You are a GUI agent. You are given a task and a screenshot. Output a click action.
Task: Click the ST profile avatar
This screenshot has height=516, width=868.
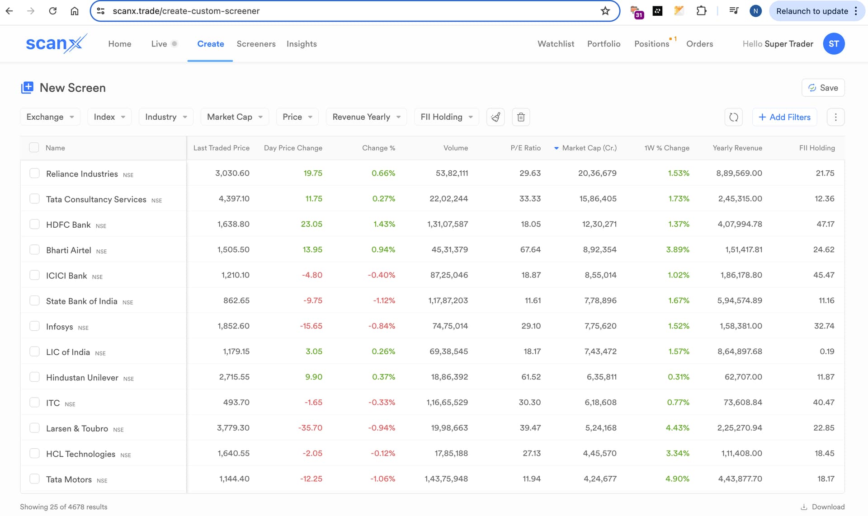click(834, 44)
